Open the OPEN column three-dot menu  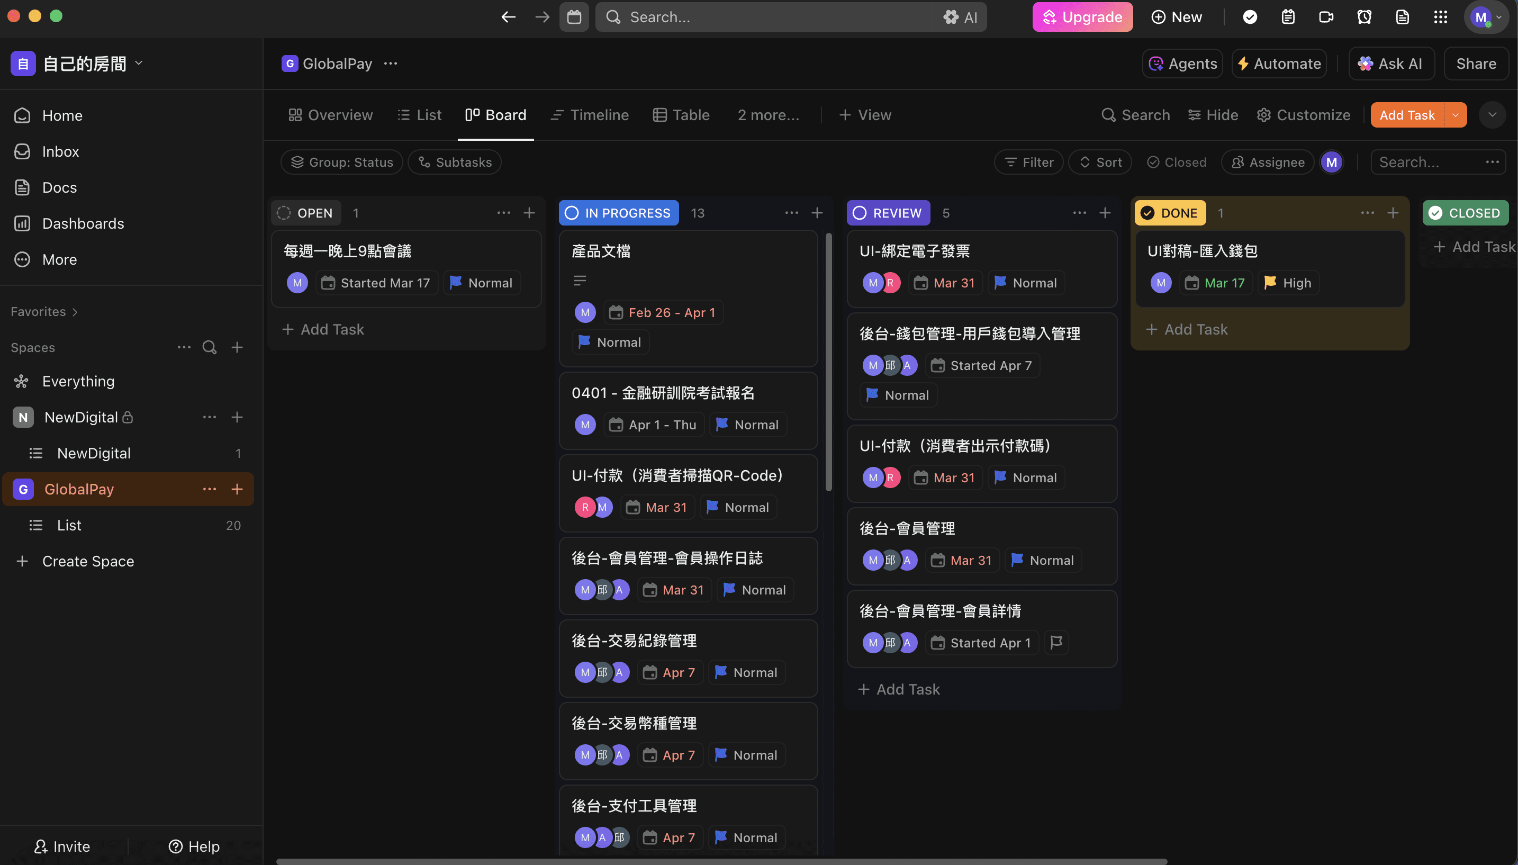504,213
